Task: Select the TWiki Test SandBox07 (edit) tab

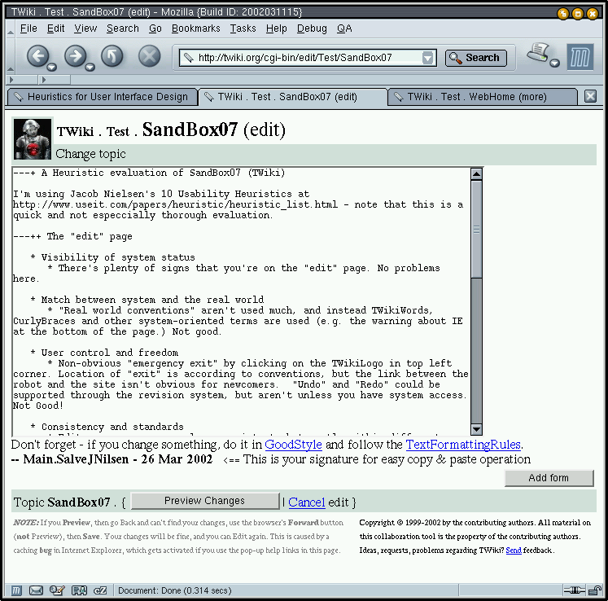Action: [293, 97]
